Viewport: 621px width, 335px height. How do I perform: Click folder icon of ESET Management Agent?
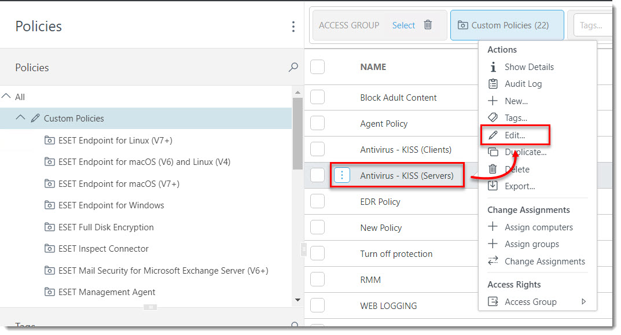tap(50, 292)
